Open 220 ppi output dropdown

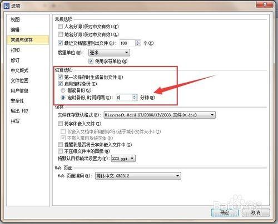tap(123, 159)
